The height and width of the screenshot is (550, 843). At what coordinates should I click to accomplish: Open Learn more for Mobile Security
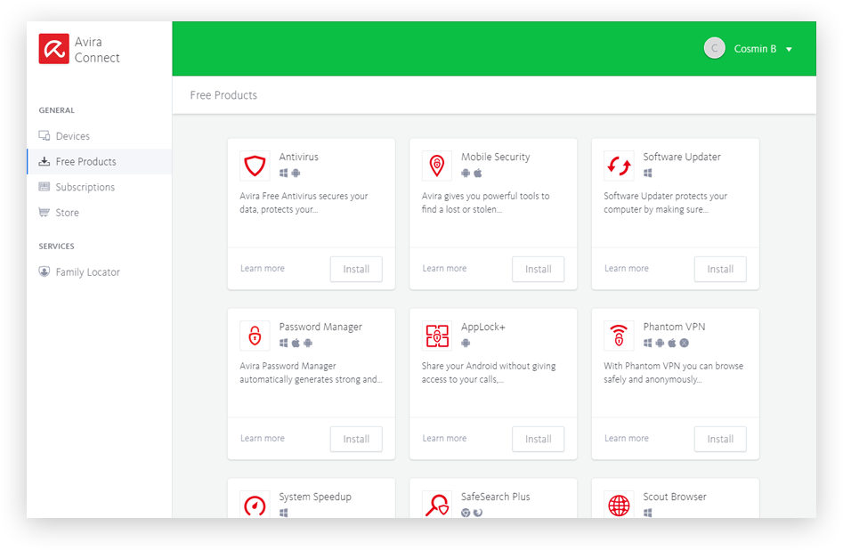point(444,268)
